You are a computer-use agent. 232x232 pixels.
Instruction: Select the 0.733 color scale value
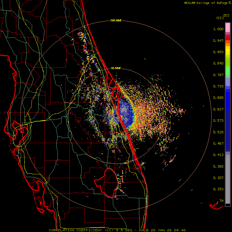[x=218, y=86]
